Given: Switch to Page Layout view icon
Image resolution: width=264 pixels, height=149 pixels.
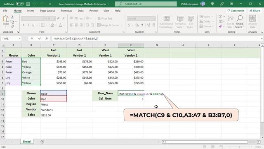Looking at the screenshot, I should click(213, 147).
